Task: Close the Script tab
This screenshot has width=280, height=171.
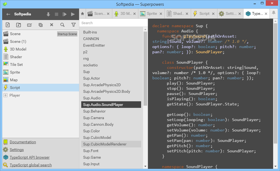Action: (213, 14)
